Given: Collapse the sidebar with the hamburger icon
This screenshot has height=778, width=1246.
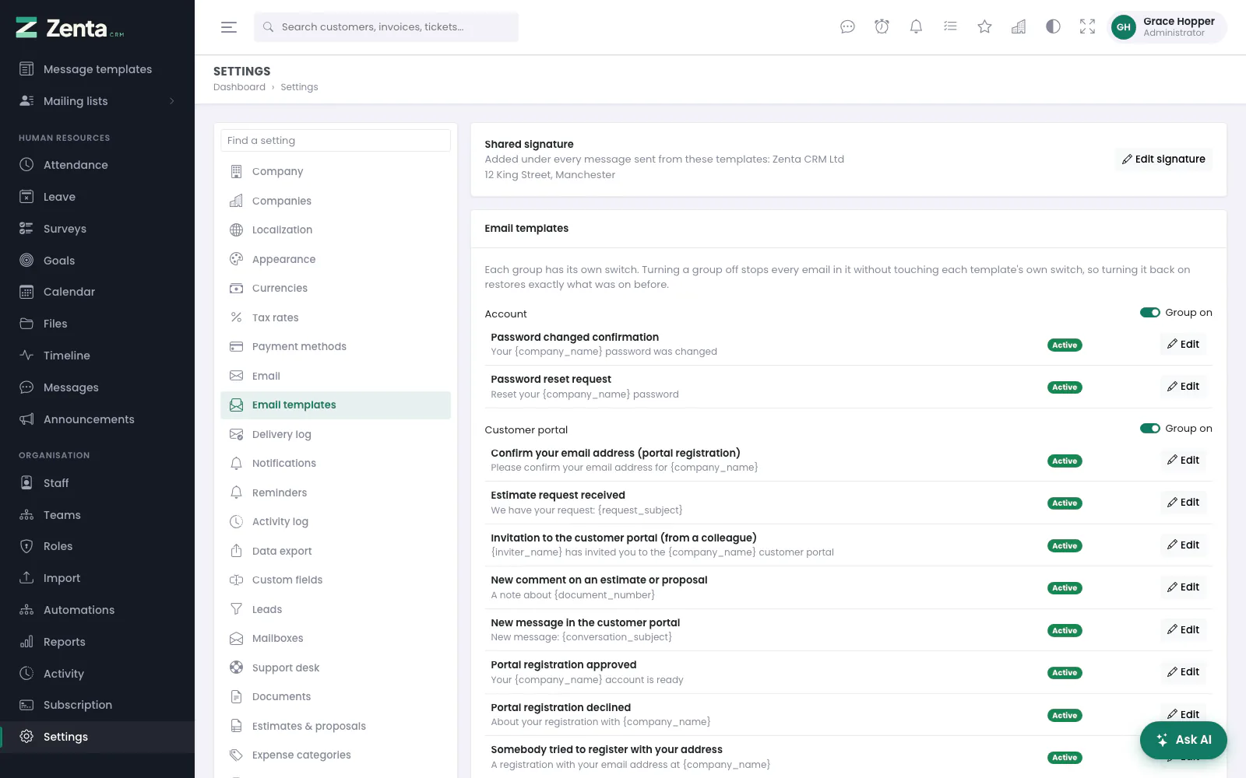Looking at the screenshot, I should [229, 27].
